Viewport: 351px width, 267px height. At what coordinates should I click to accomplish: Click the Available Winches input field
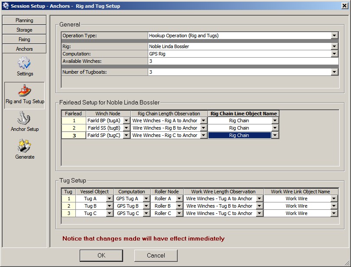tap(243, 62)
